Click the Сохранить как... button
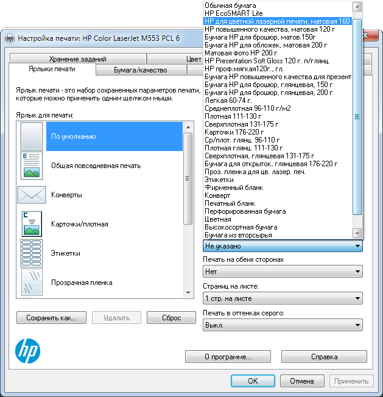This screenshot has width=383, height=397. click(51, 317)
